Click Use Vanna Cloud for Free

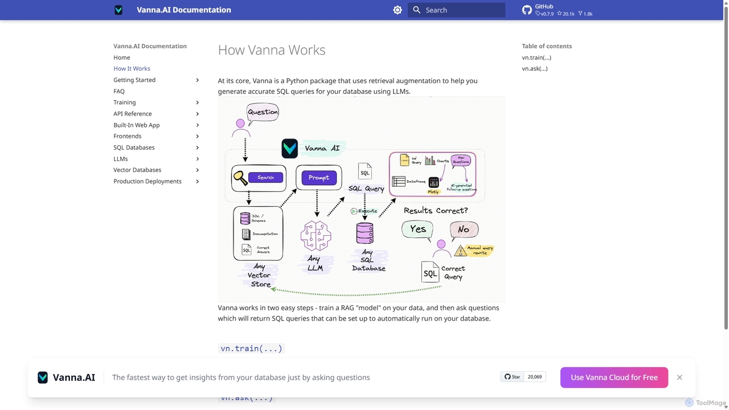[x=614, y=377]
